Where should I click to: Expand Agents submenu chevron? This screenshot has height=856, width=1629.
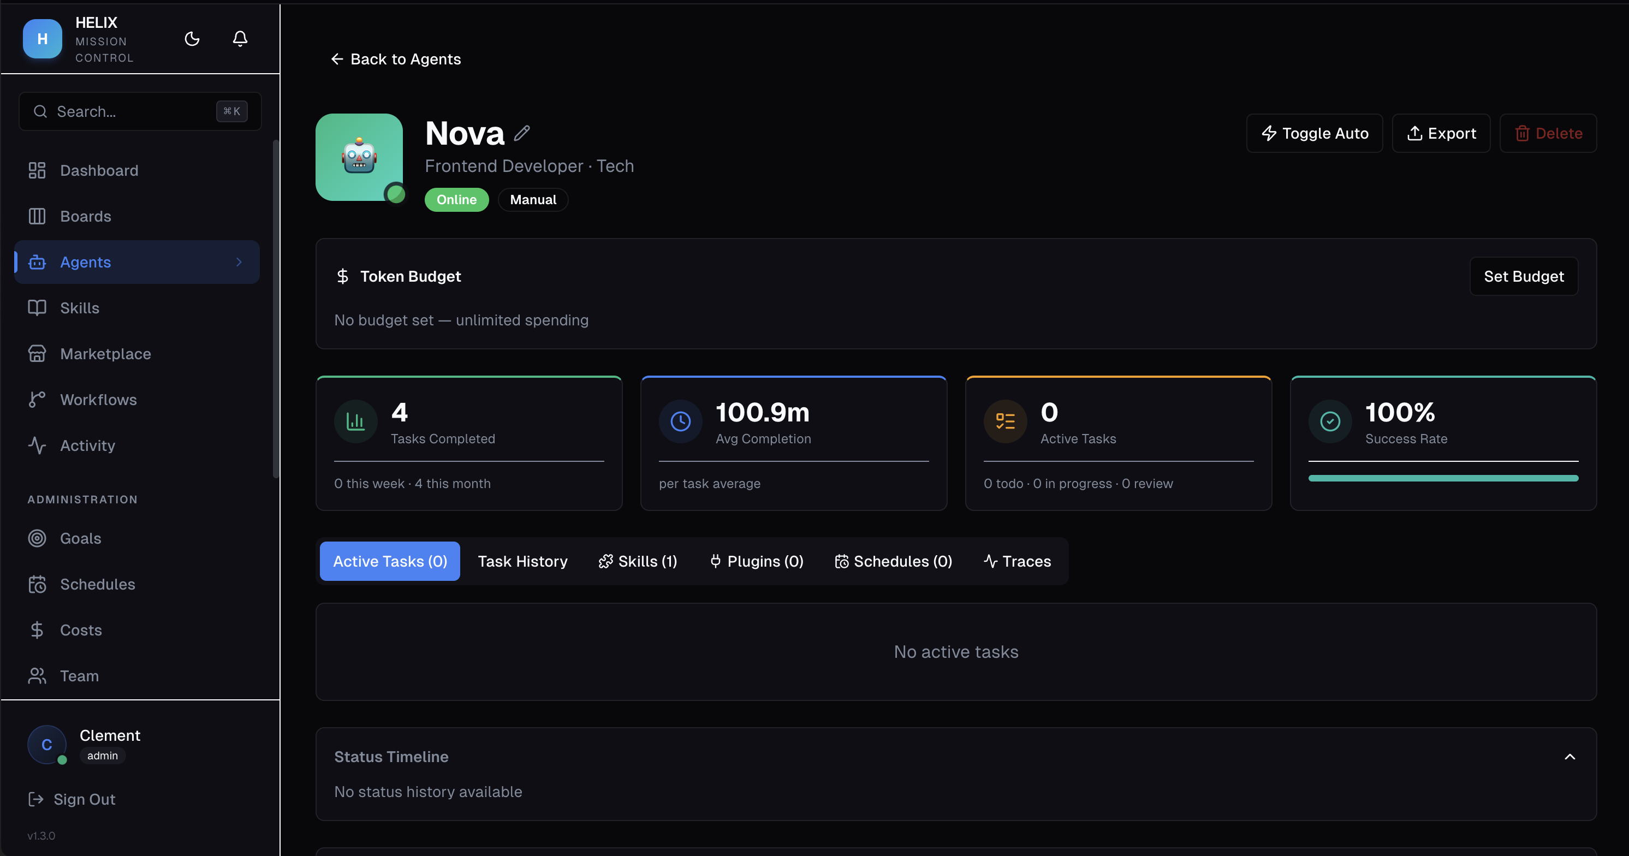point(239,263)
